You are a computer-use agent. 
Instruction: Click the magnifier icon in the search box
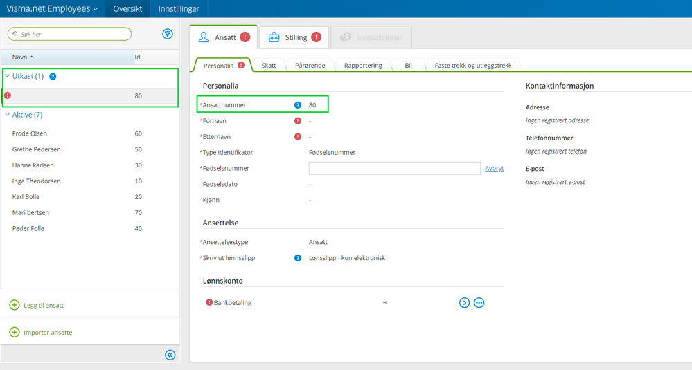pos(15,34)
